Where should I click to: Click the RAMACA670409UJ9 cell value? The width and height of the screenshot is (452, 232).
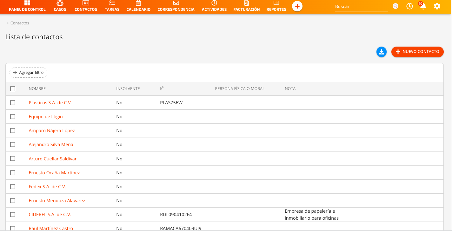[x=181, y=229]
